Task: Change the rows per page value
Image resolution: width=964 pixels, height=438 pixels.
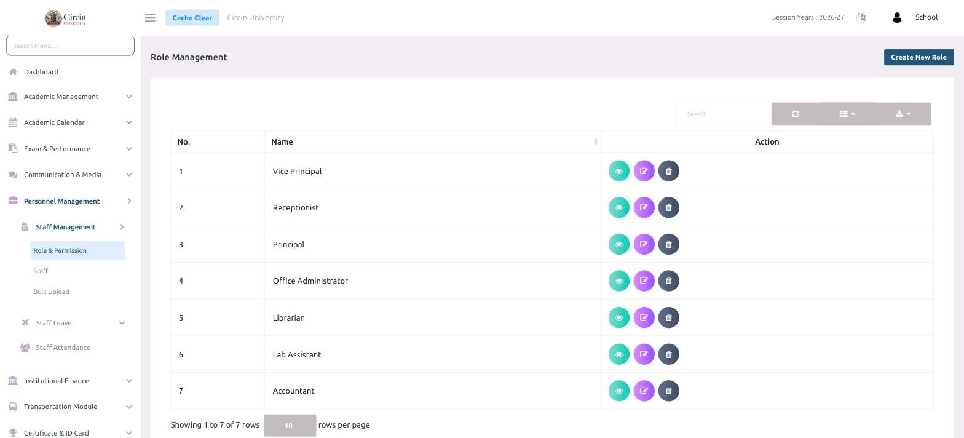Action: coord(290,425)
